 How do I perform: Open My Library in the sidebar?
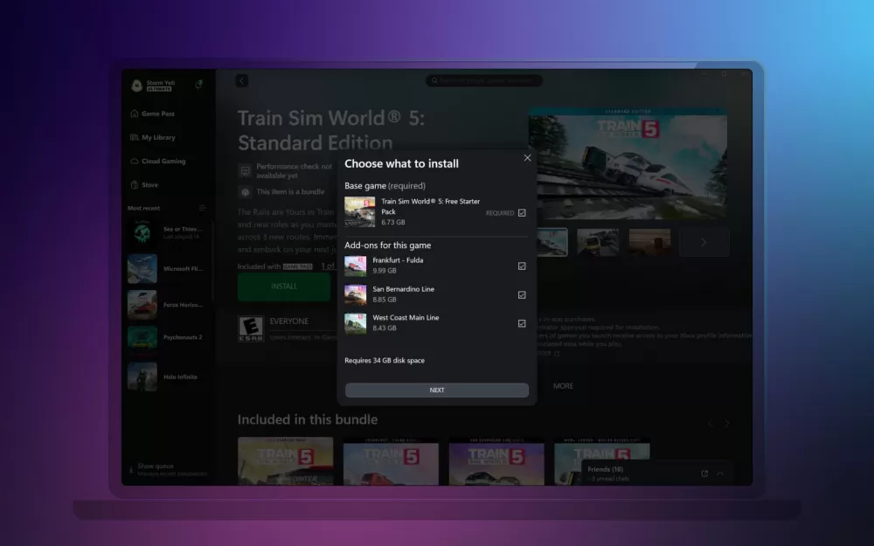click(153, 137)
